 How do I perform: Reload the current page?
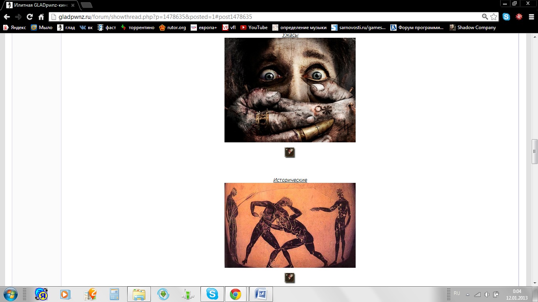pyautogui.click(x=30, y=17)
